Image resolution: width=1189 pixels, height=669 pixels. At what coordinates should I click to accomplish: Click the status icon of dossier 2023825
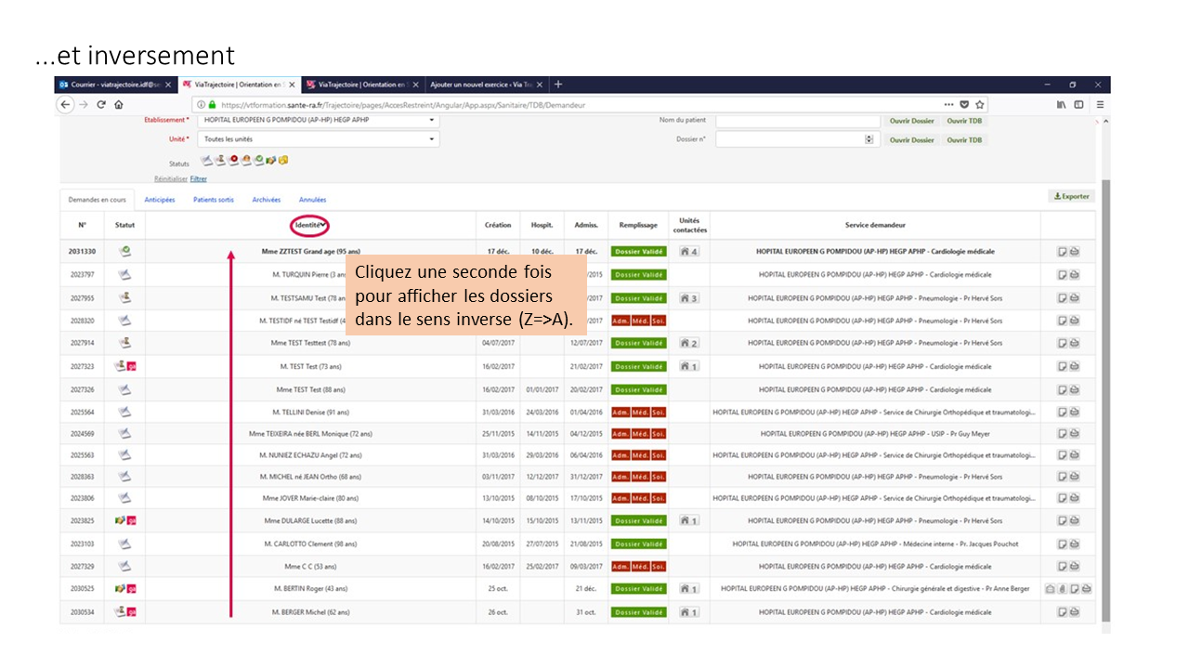click(124, 521)
